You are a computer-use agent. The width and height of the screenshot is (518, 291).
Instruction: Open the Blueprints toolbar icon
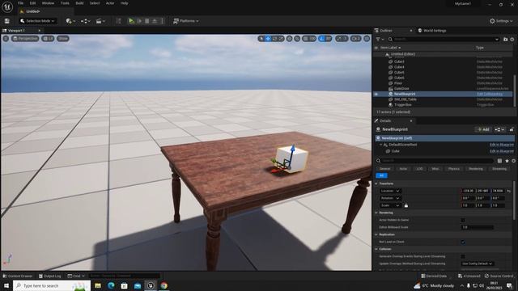85,21
